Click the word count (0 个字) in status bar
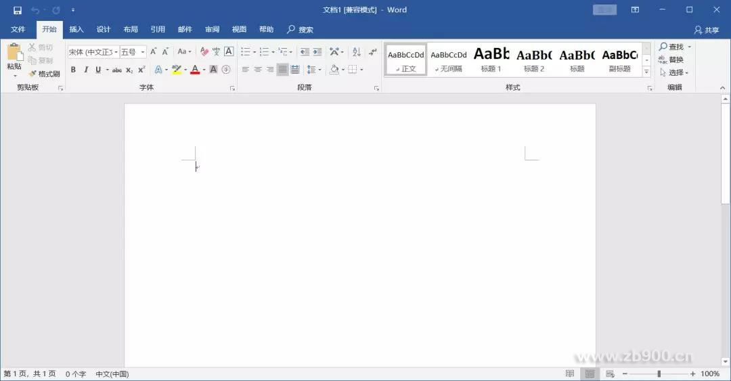 [x=76, y=374]
